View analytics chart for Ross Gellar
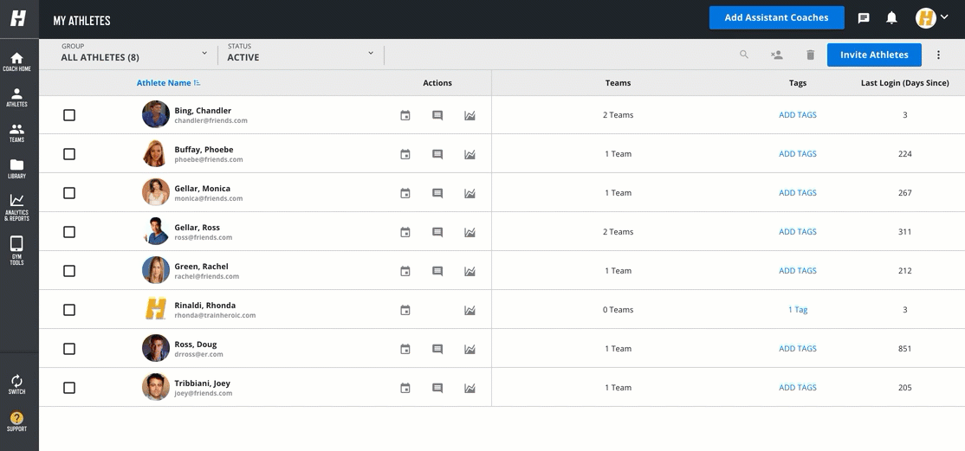The height and width of the screenshot is (451, 965). [470, 232]
